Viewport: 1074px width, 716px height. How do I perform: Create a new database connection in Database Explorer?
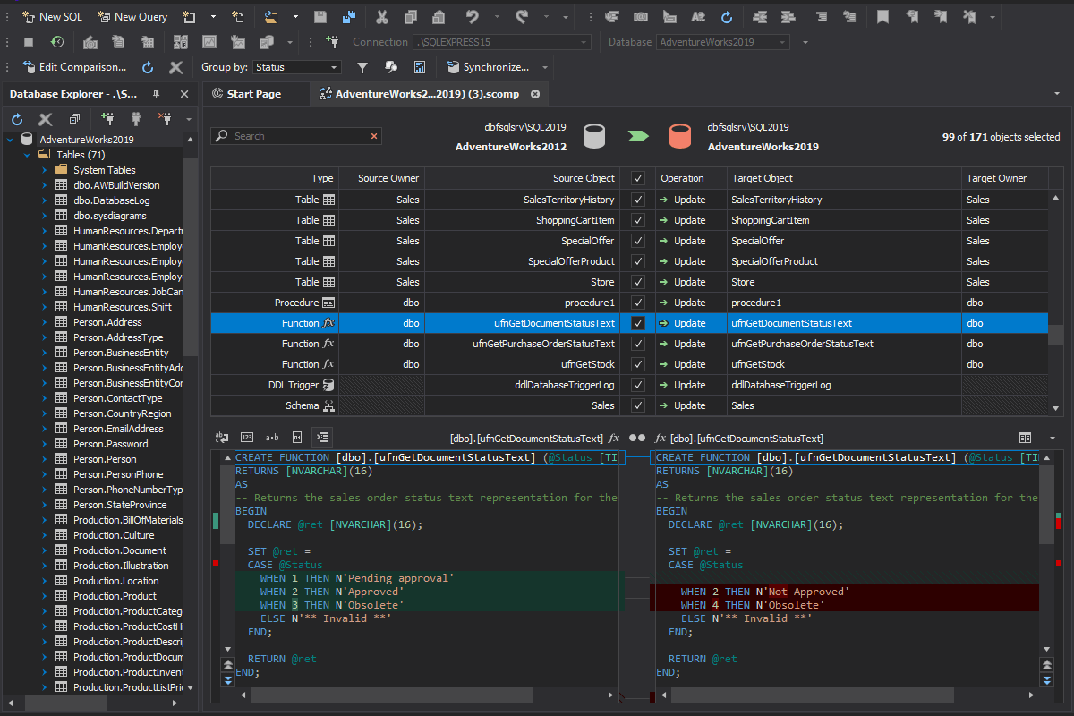point(107,118)
